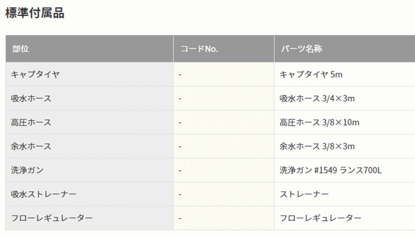Click the 余水ホース 3/8×3m part name
415x237 pixels.
pos(317,146)
